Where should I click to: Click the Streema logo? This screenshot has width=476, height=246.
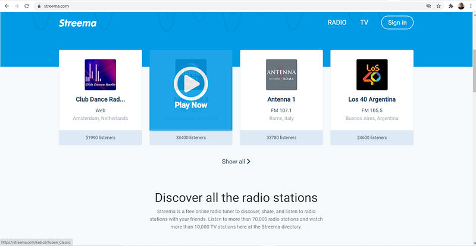click(78, 23)
